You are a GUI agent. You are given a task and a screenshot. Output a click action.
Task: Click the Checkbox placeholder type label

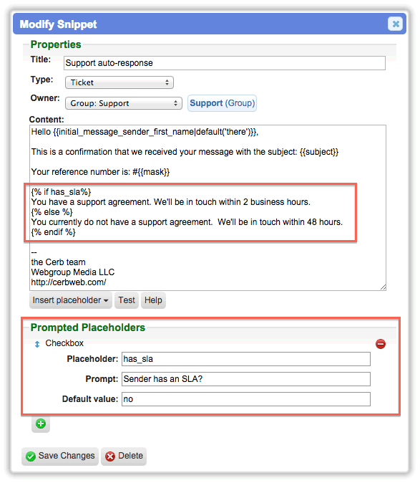(64, 343)
